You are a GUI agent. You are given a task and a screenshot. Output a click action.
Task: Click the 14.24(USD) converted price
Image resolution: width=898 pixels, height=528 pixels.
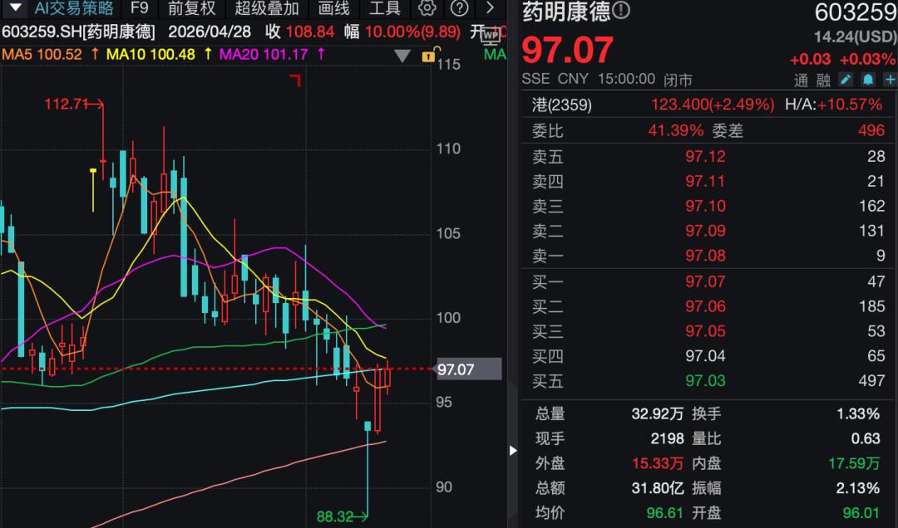[855, 37]
